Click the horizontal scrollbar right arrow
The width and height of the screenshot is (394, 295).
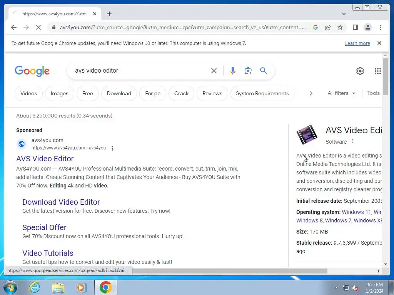click(x=379, y=271)
